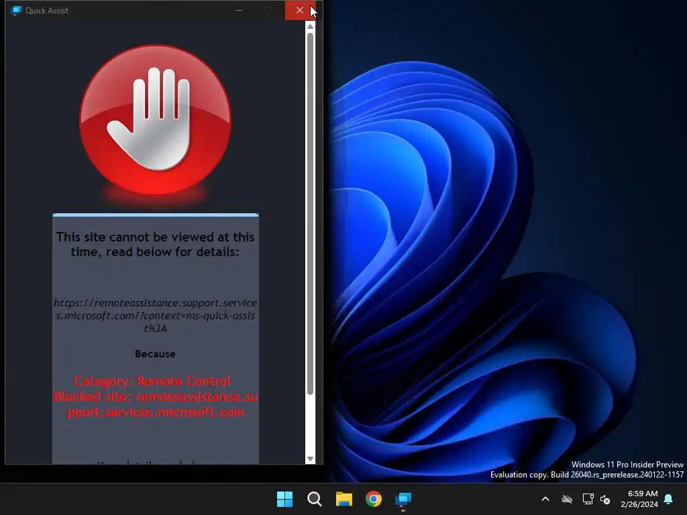This screenshot has width=687, height=515.
Task: Show hidden system tray icons
Action: click(545, 499)
